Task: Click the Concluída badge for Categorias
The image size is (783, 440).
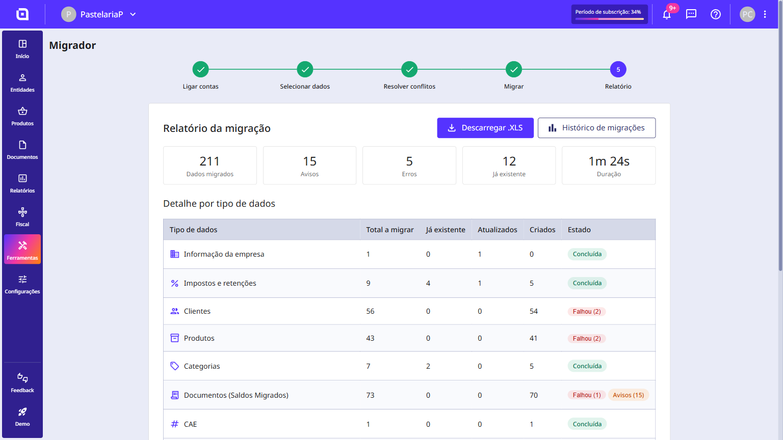Action: pyautogui.click(x=587, y=366)
